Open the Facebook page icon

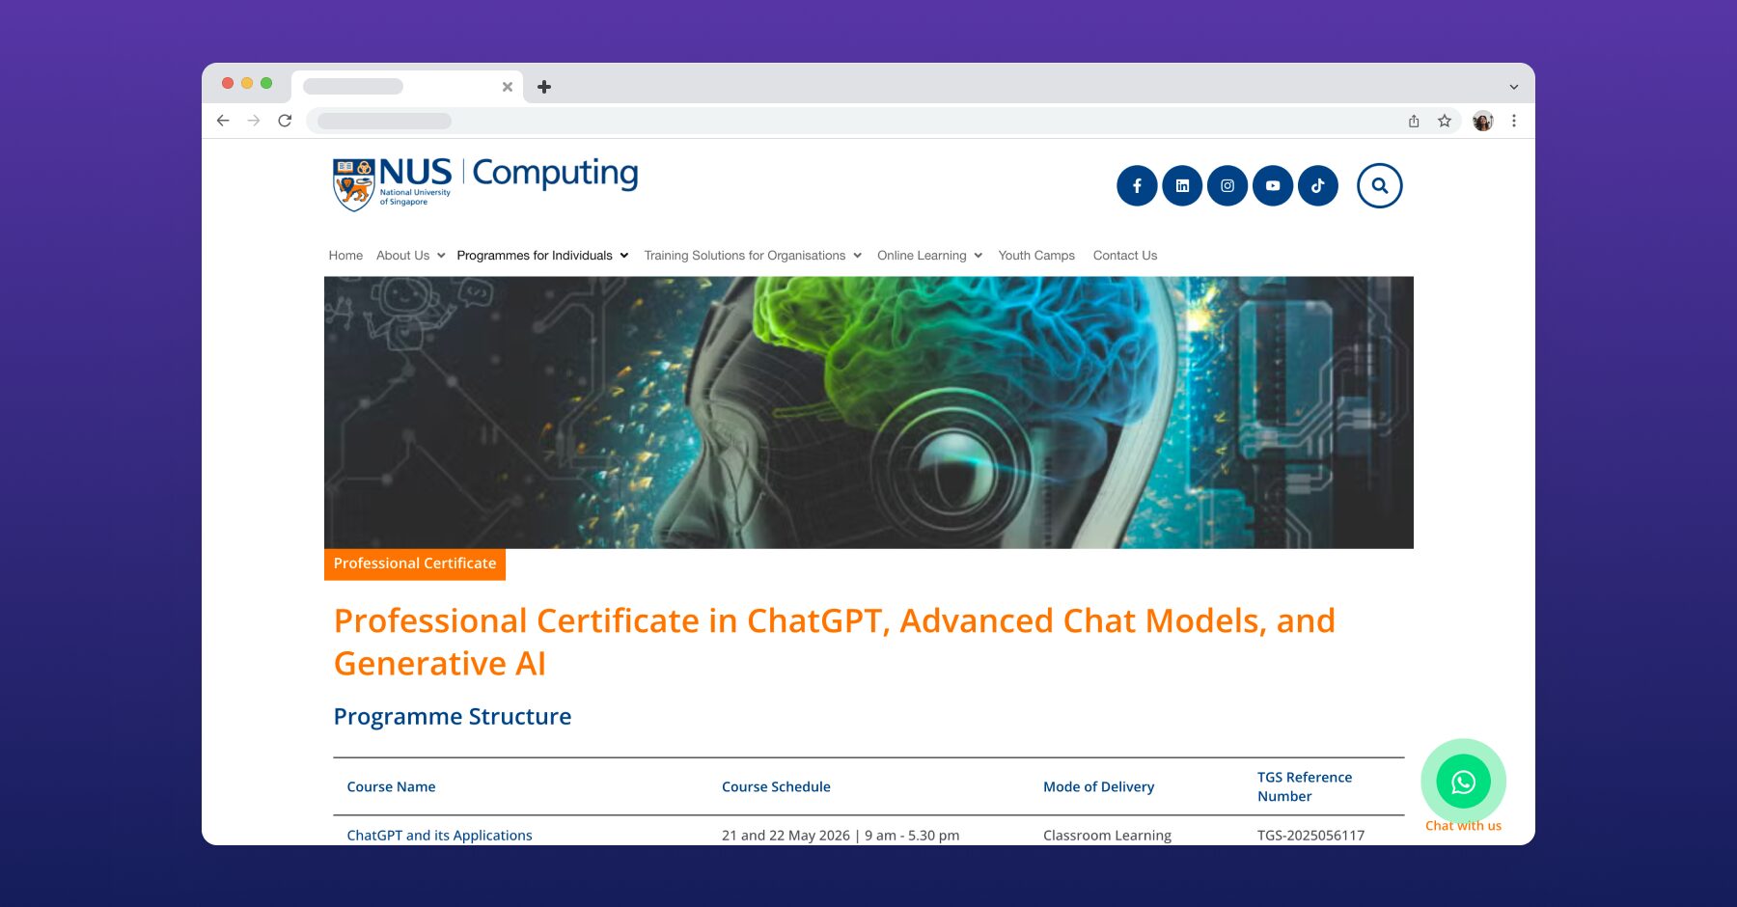click(1137, 185)
